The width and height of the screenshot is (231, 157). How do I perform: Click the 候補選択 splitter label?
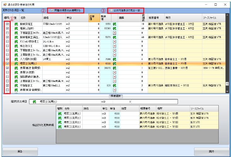coord(115,96)
